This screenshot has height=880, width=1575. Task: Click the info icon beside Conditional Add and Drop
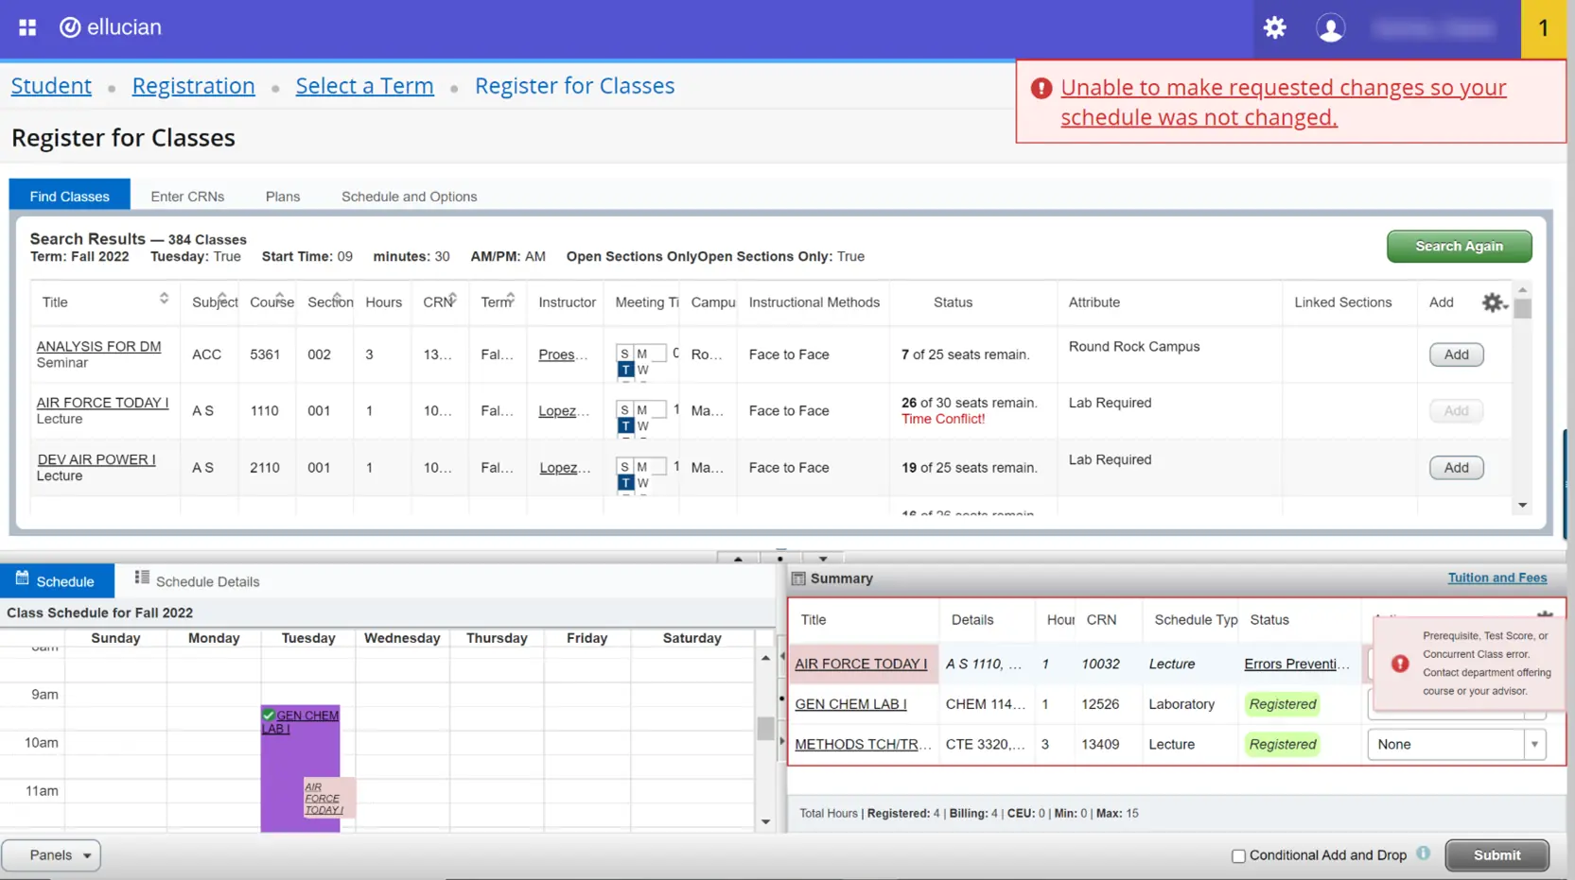click(x=1423, y=854)
